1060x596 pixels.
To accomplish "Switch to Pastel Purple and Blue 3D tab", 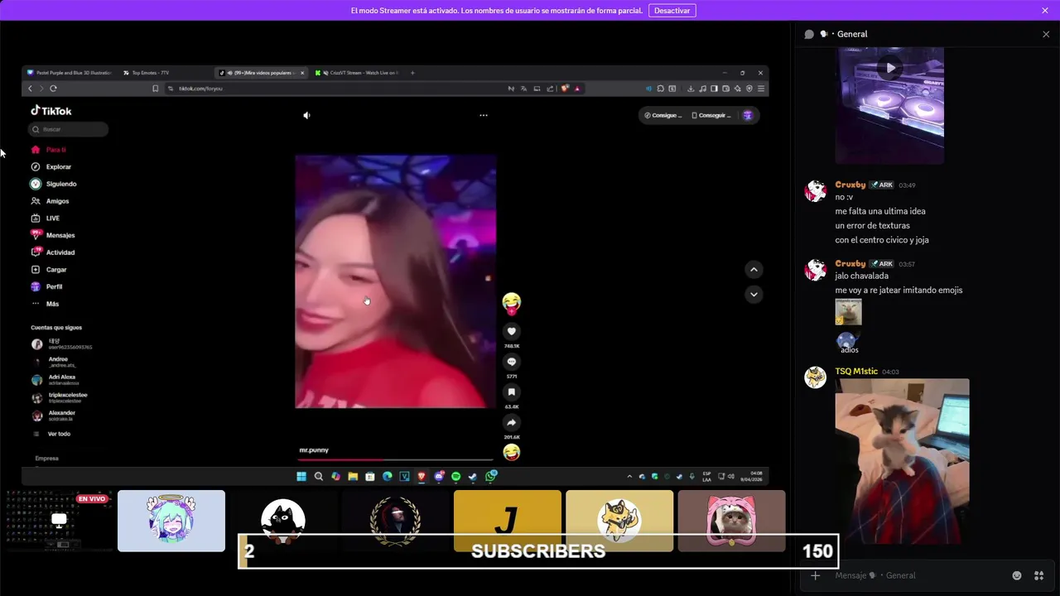I will [x=70, y=73].
